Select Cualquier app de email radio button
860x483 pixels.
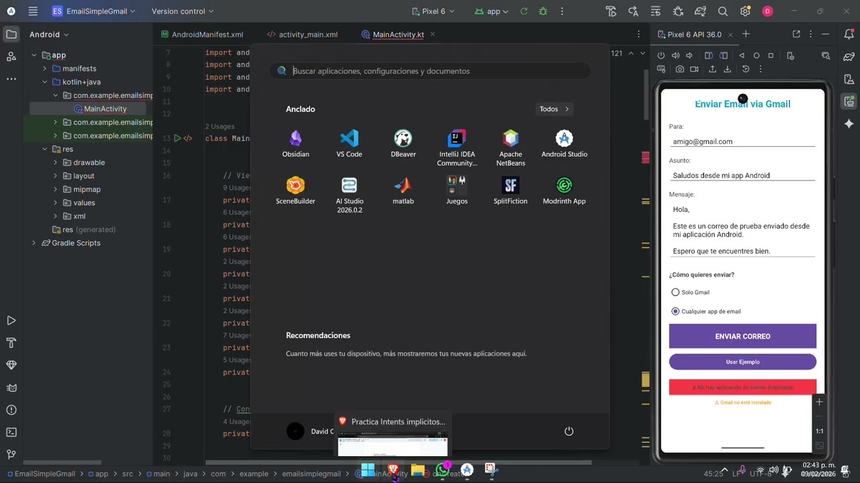tap(675, 311)
